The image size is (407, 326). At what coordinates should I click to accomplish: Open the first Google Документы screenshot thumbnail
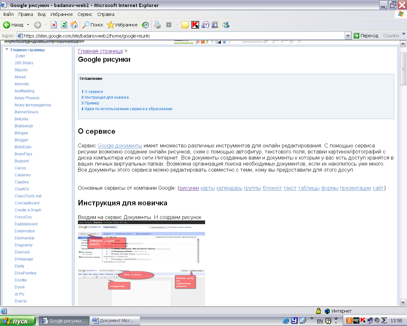pyautogui.click(x=141, y=242)
